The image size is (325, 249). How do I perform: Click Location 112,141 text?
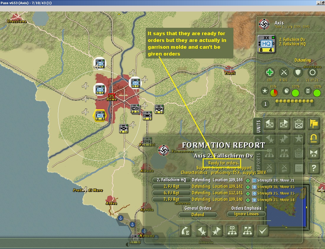[x=227, y=193]
